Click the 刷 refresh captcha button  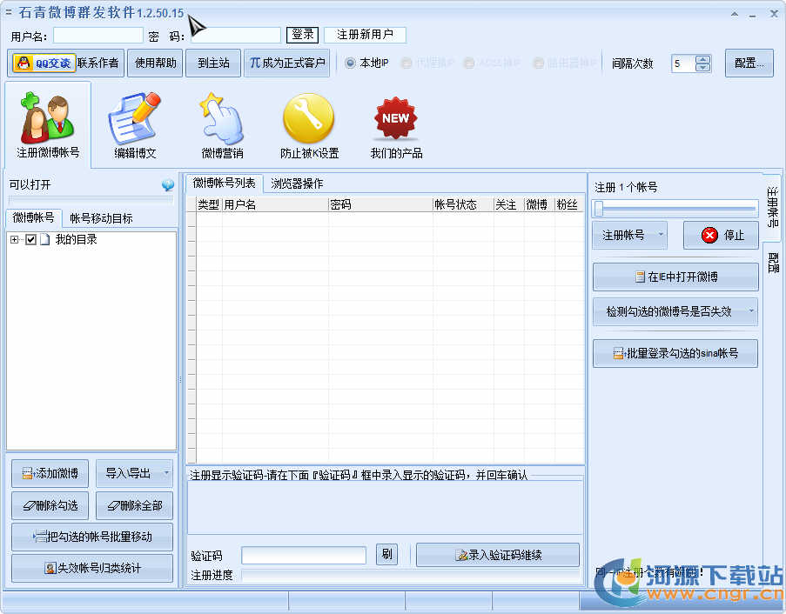coord(387,554)
